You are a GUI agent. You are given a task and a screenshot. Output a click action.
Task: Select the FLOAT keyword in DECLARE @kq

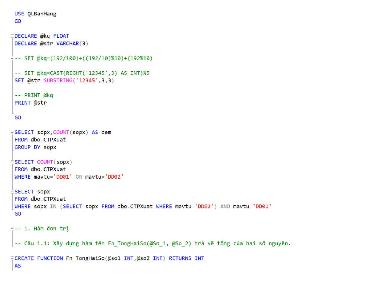tap(61, 36)
